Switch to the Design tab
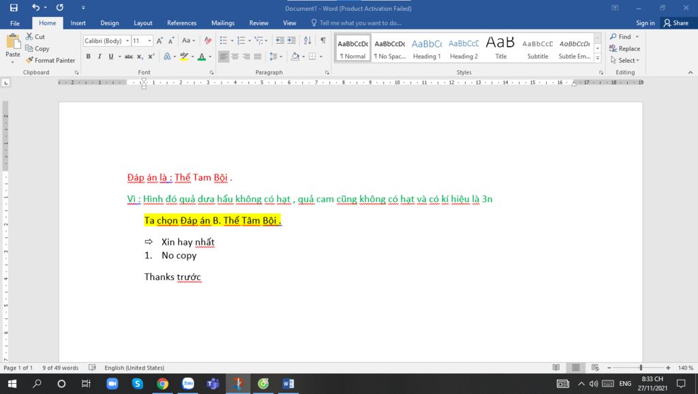This screenshot has width=698, height=394. 110,22
